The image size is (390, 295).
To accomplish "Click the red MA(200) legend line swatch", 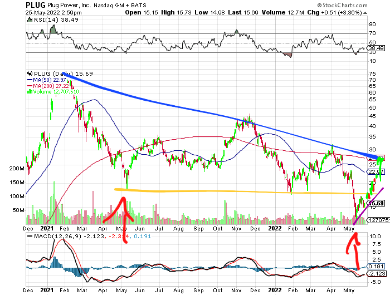I will pyautogui.click(x=30, y=86).
